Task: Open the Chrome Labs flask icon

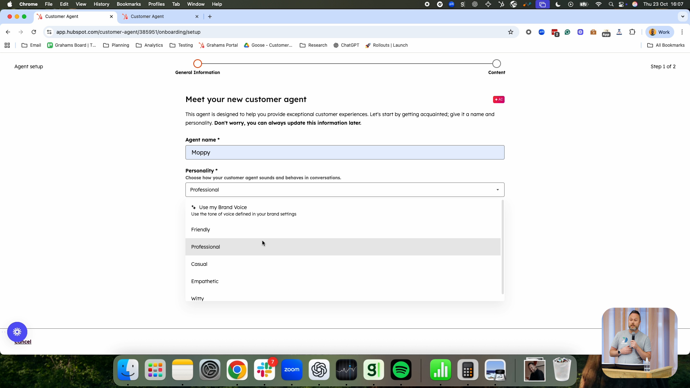Action: tap(619, 32)
